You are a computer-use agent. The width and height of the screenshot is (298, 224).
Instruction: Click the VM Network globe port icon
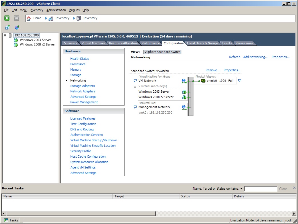coord(184,81)
